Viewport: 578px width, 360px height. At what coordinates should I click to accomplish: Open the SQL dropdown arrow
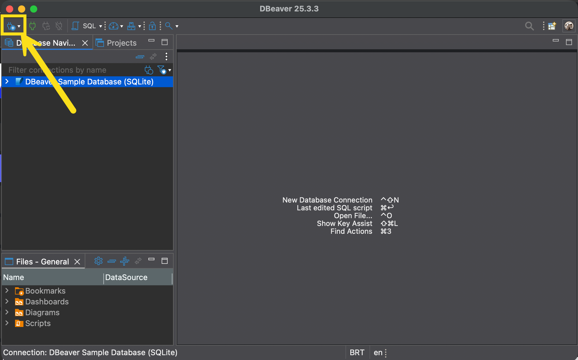[100, 26]
